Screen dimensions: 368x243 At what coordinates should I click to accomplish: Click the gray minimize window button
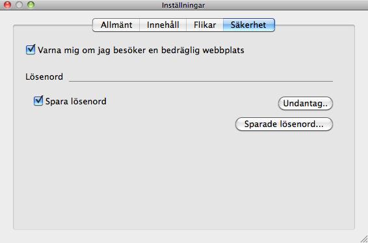pyautogui.click(x=20, y=5)
